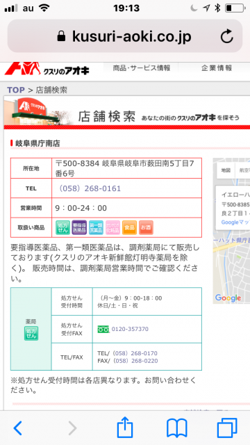Call pharmacy TEL (058) 268-0170
The image size is (250, 445).
pyautogui.click(x=135, y=353)
